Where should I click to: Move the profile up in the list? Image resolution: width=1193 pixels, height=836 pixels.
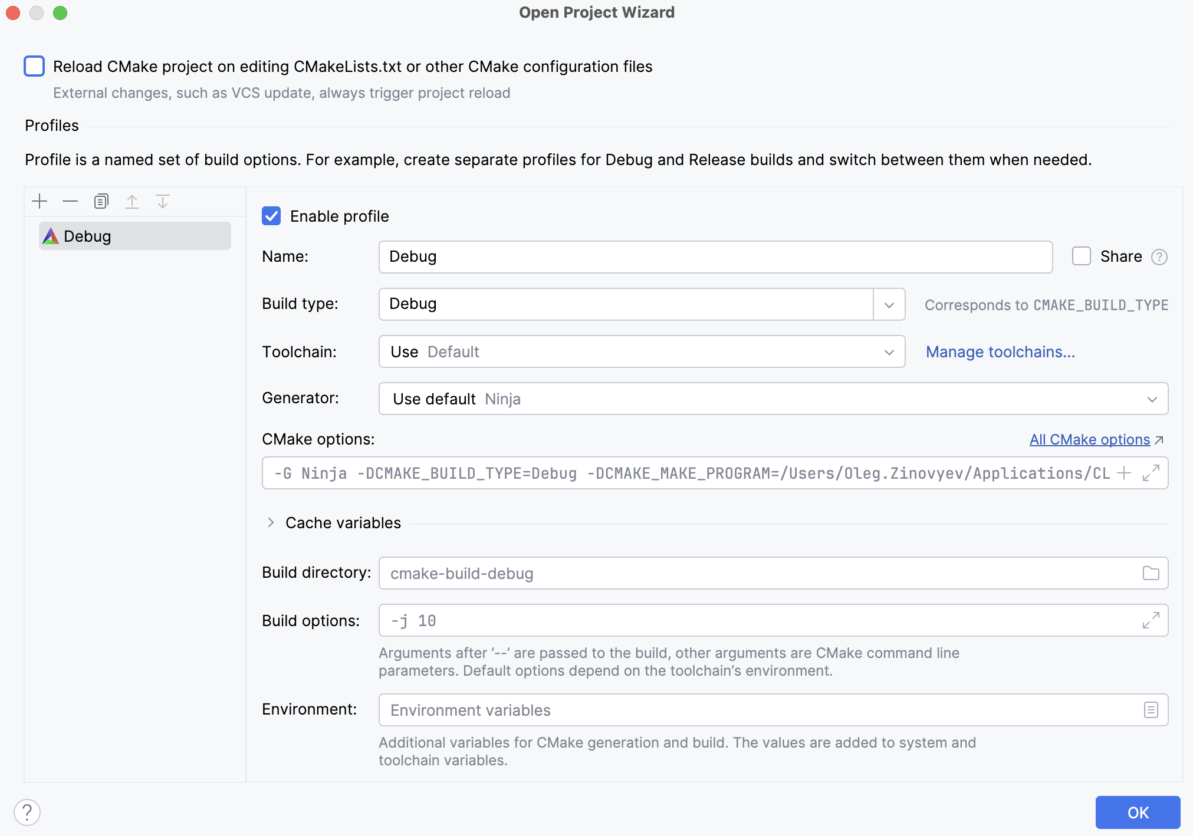tap(133, 201)
